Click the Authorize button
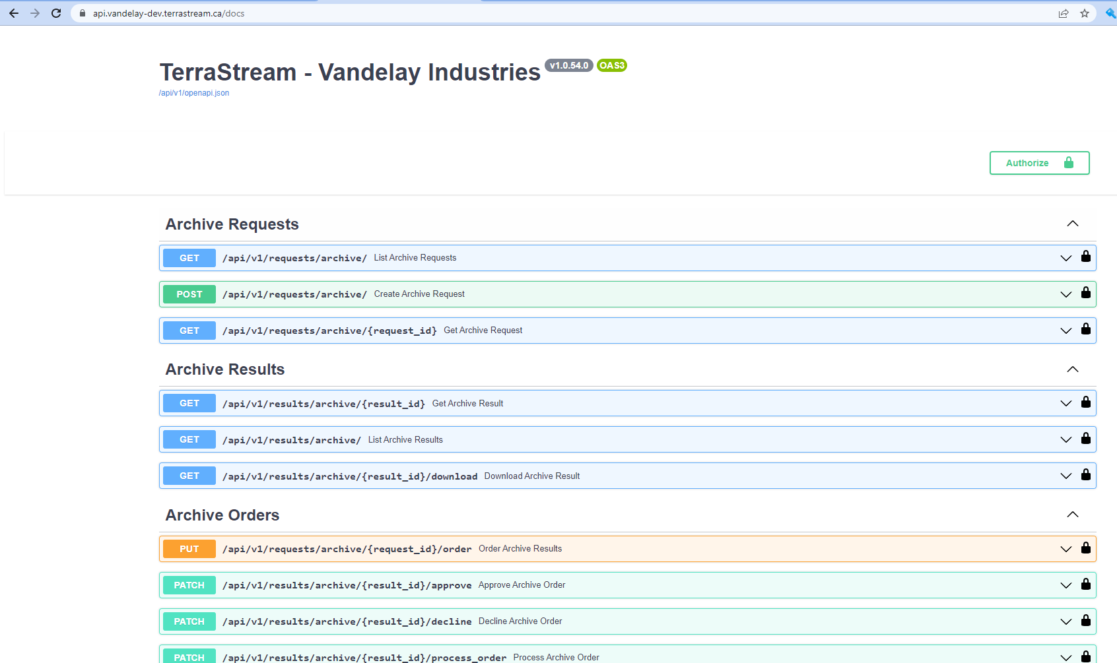 1039,163
